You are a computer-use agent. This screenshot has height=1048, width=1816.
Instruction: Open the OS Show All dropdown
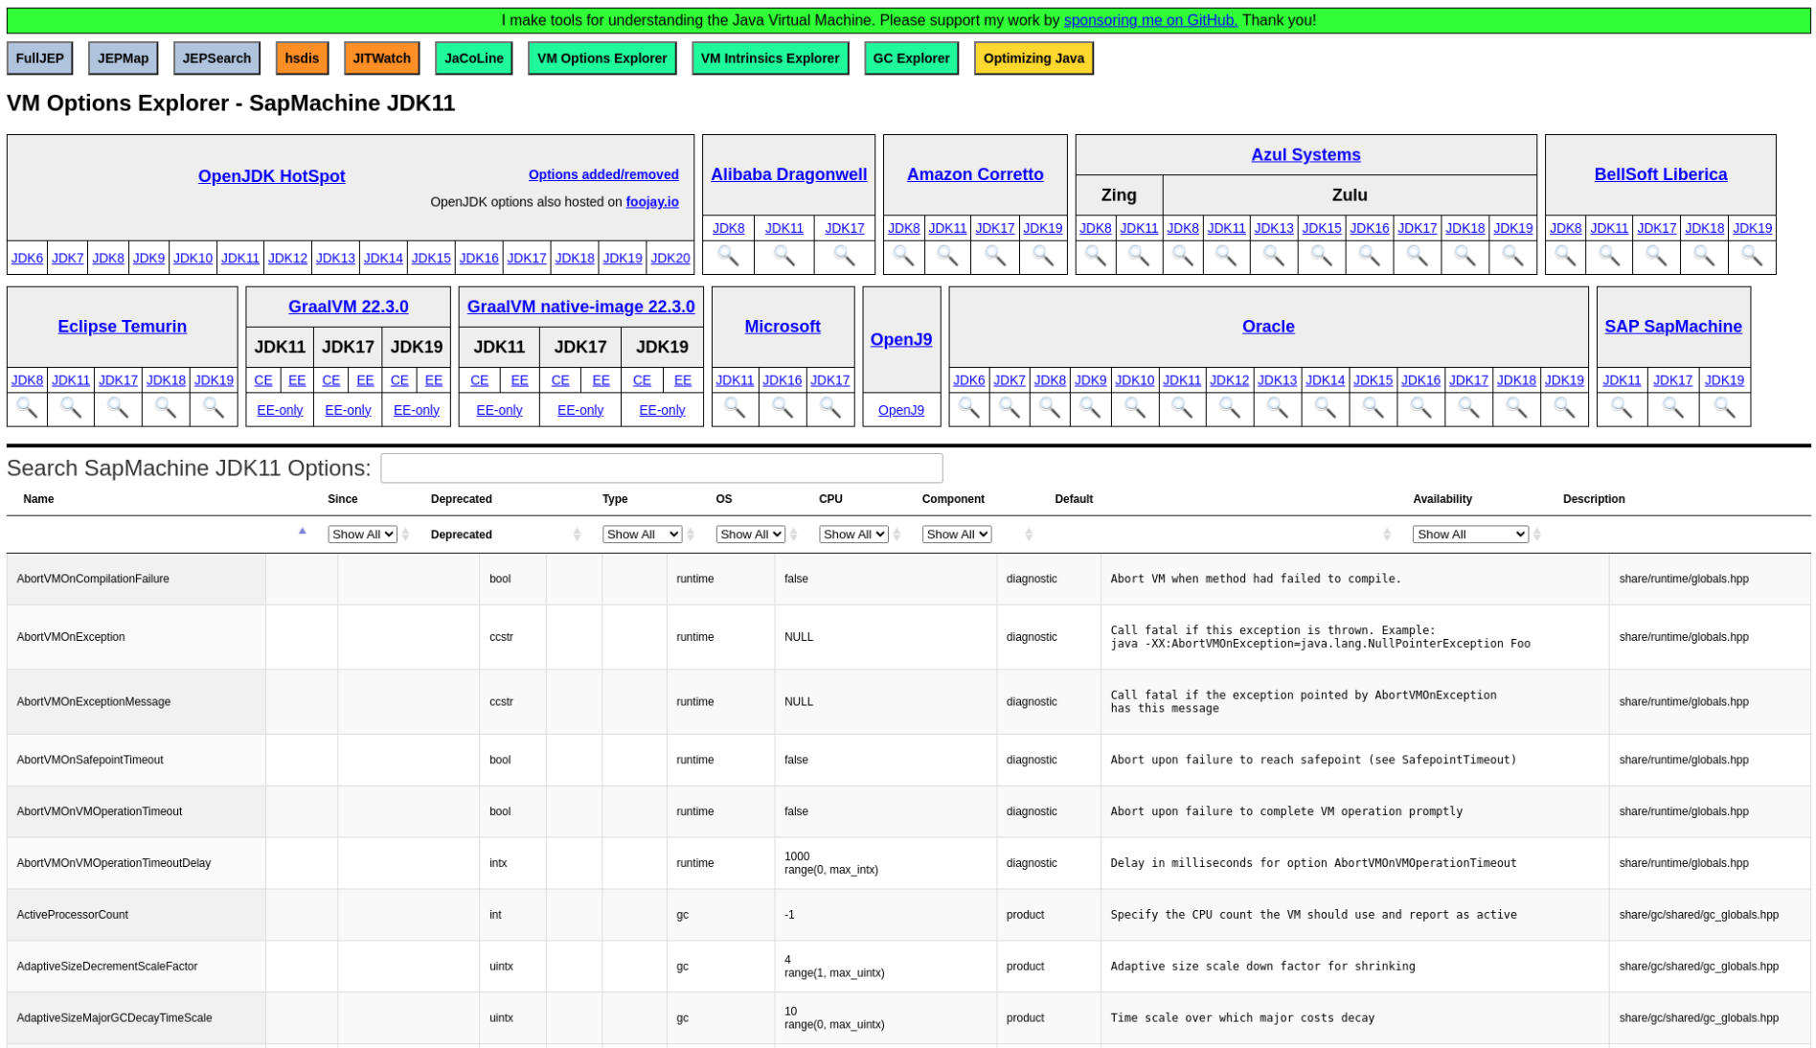click(750, 535)
